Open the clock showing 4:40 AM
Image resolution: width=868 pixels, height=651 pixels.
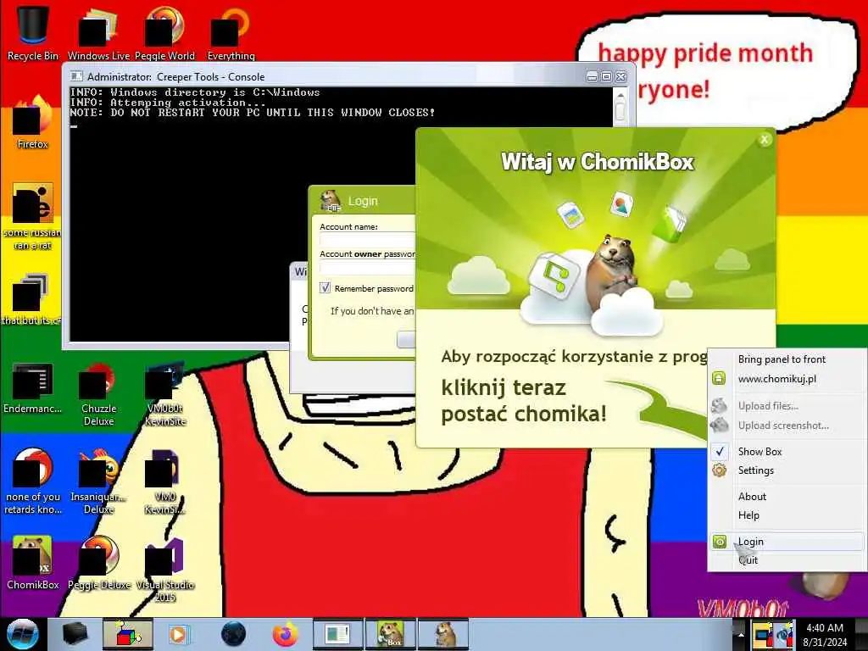tap(825, 634)
